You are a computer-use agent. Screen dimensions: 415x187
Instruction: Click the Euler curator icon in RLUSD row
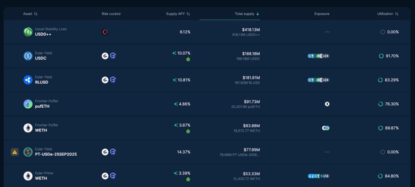[105, 80]
